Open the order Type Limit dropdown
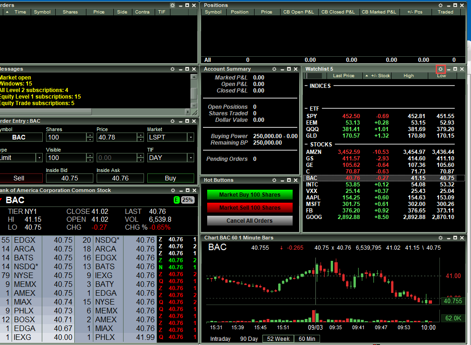The width and height of the screenshot is (471, 345). point(39,158)
